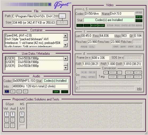Click the S240 colorimetry indicator
148x135 pixels.
139,25
